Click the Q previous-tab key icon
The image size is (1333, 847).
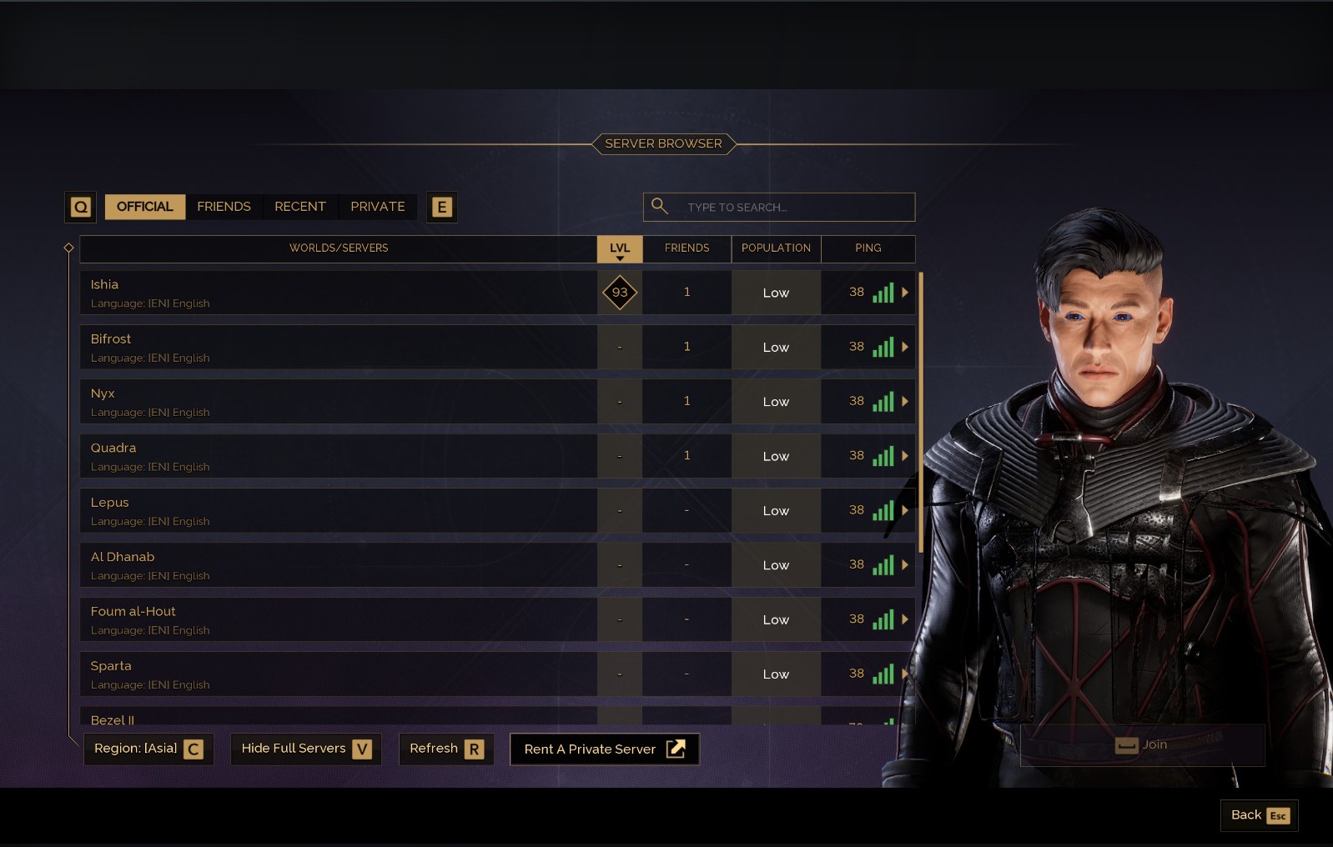80,207
